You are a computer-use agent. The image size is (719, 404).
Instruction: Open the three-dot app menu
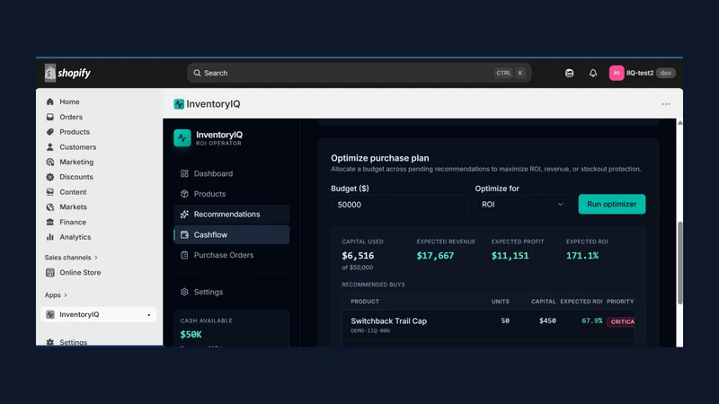click(666, 104)
